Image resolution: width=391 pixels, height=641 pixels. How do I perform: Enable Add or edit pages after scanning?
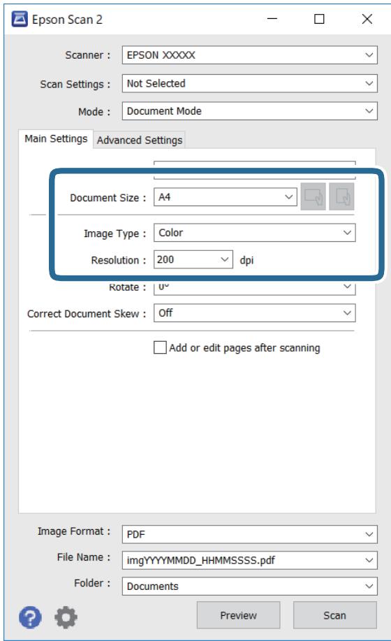point(160,347)
